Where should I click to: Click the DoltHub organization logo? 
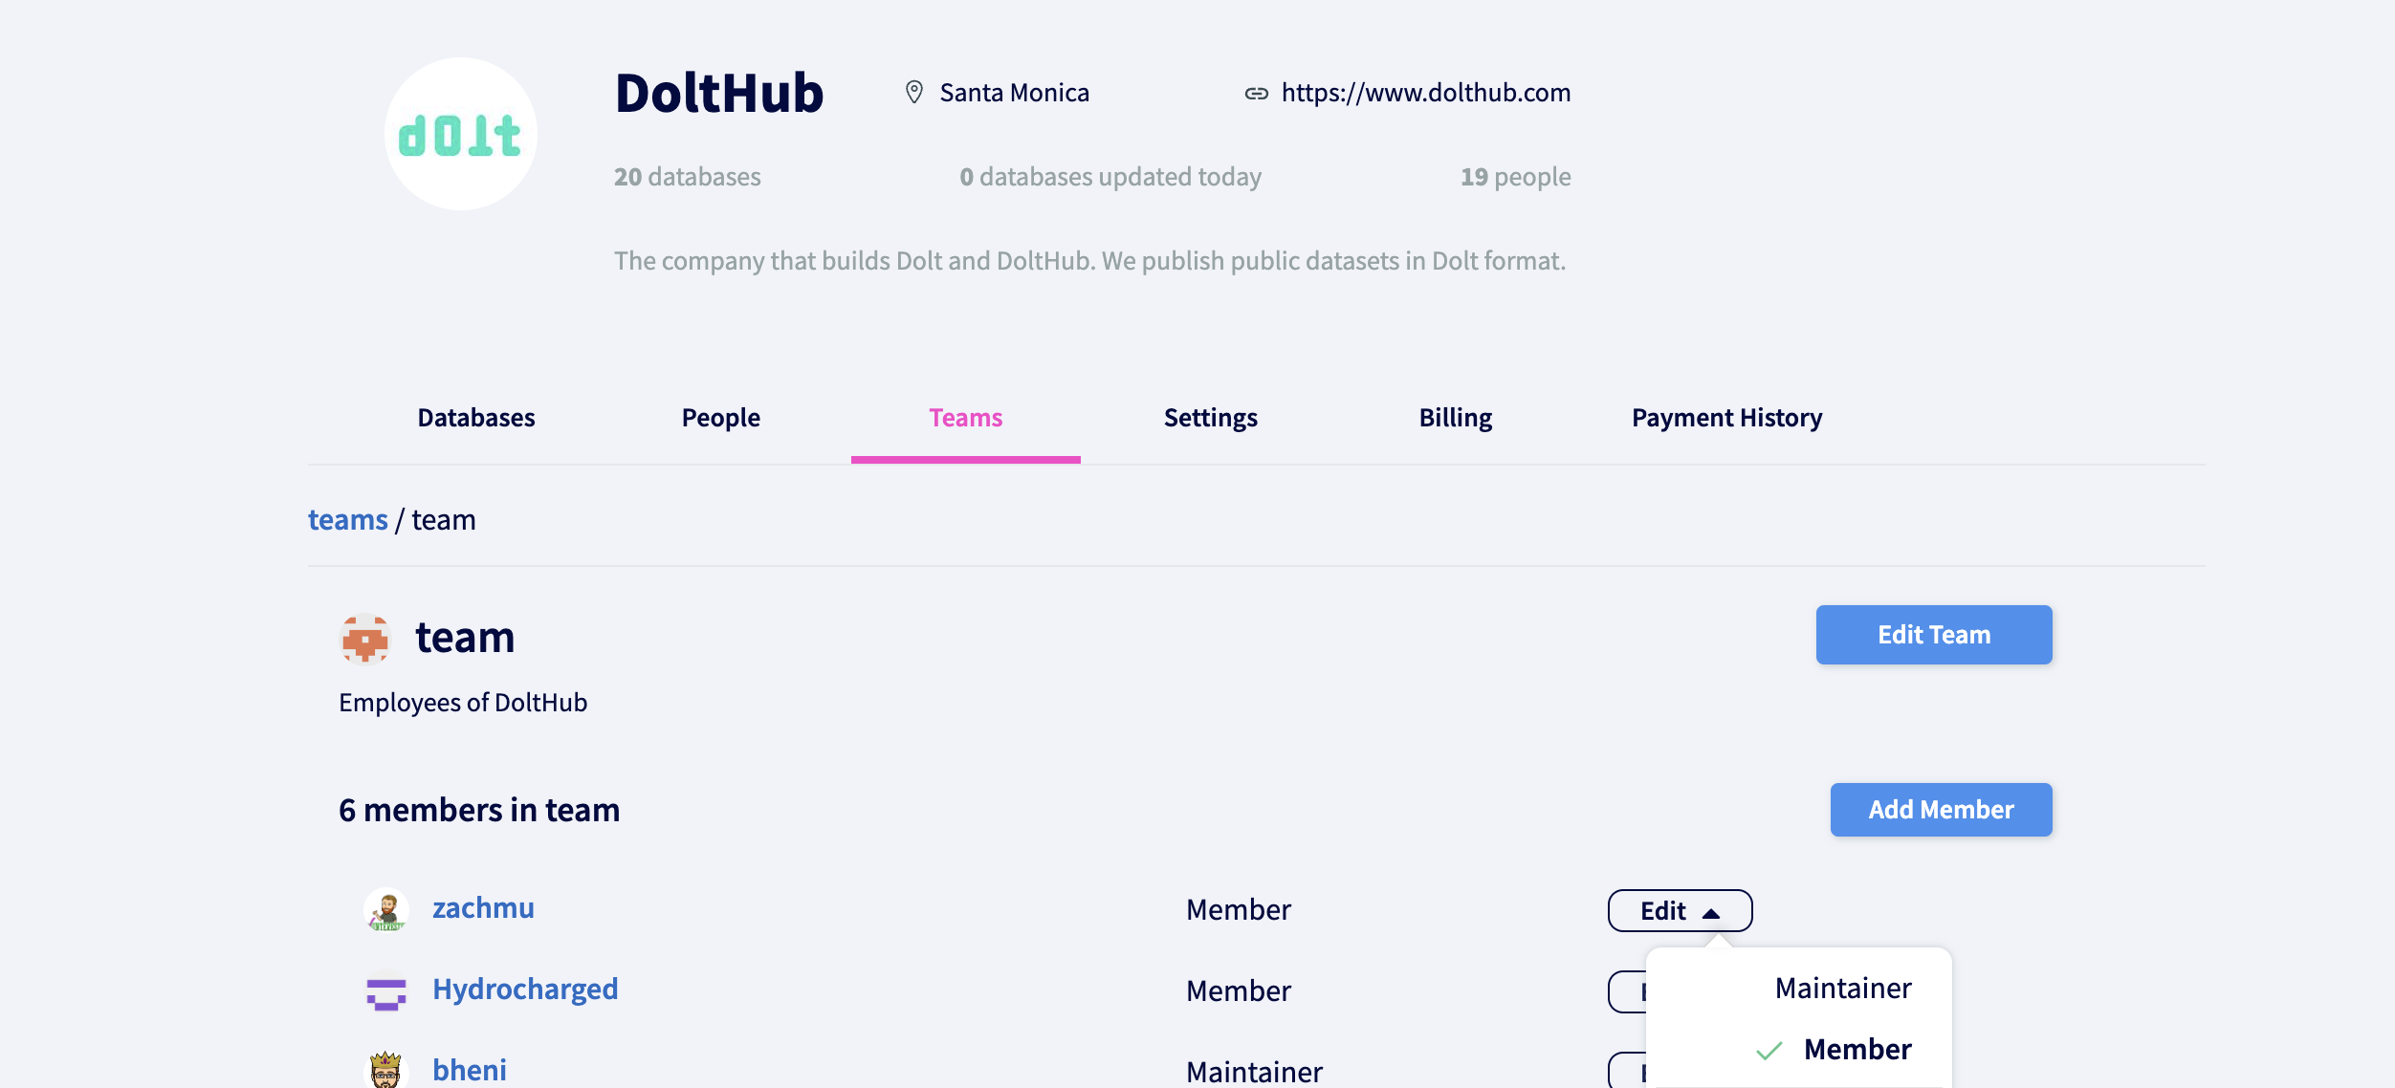463,132
